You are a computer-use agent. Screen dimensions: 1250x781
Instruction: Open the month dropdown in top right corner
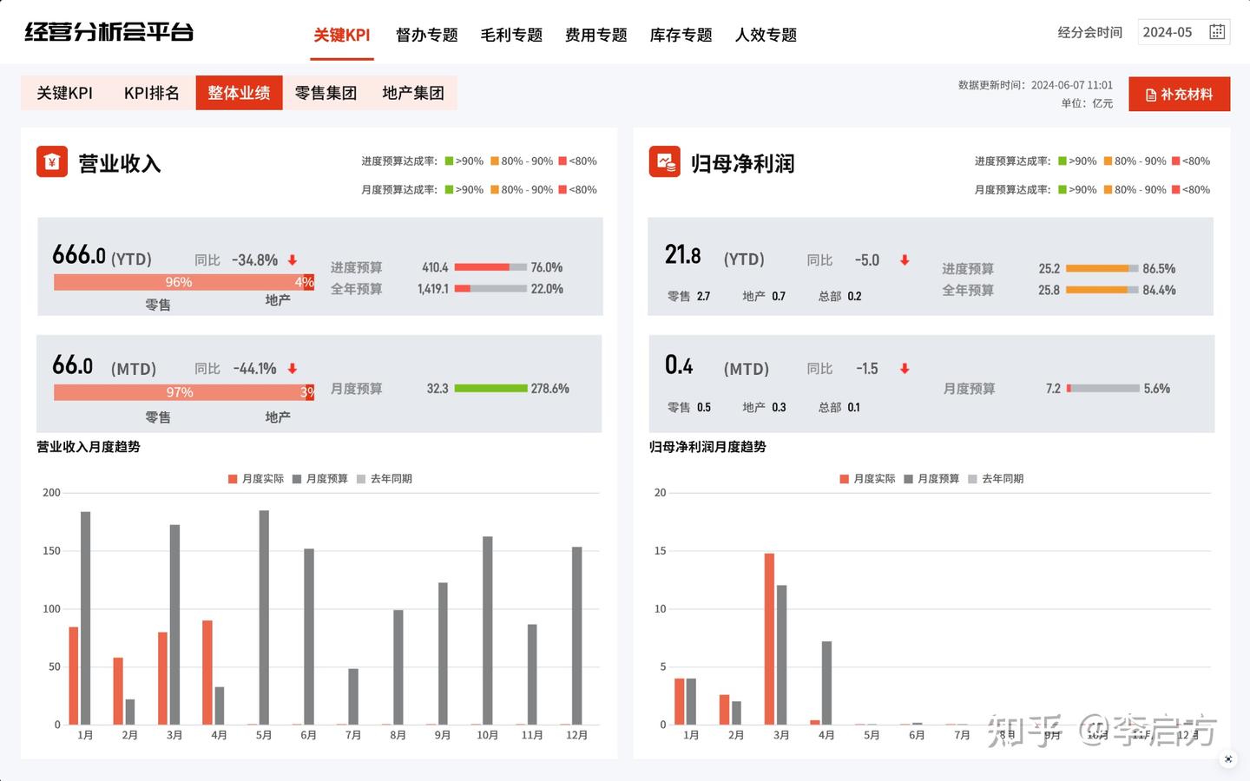pos(1183,31)
